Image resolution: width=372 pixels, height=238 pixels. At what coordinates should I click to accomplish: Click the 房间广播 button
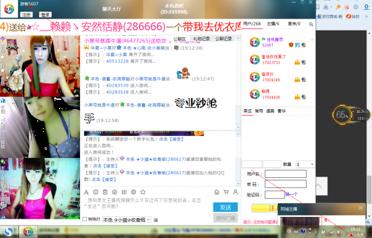point(226,218)
